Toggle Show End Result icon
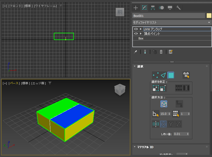Viewport: 212px width, 157px height. coord(145,52)
